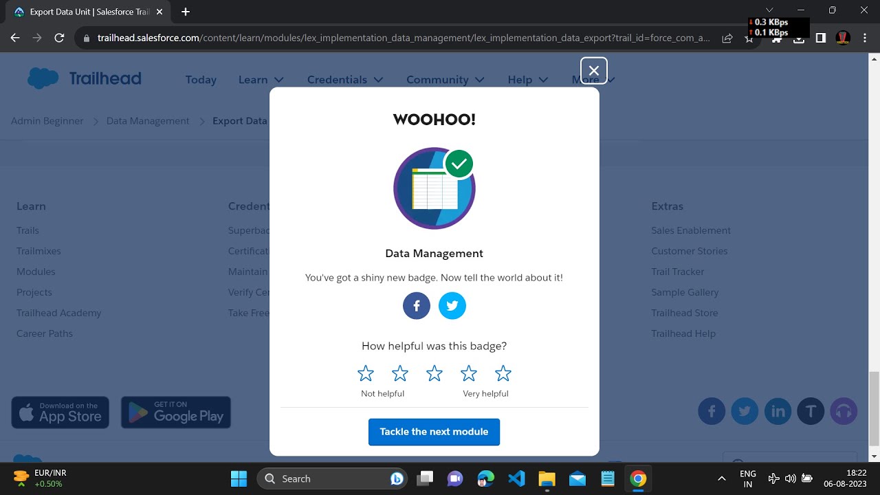Image resolution: width=880 pixels, height=495 pixels.
Task: Rate badge one star, Not helpful
Action: 366,373
